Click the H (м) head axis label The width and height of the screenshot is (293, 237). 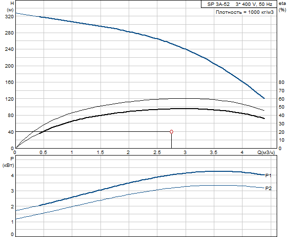(x=10, y=6)
